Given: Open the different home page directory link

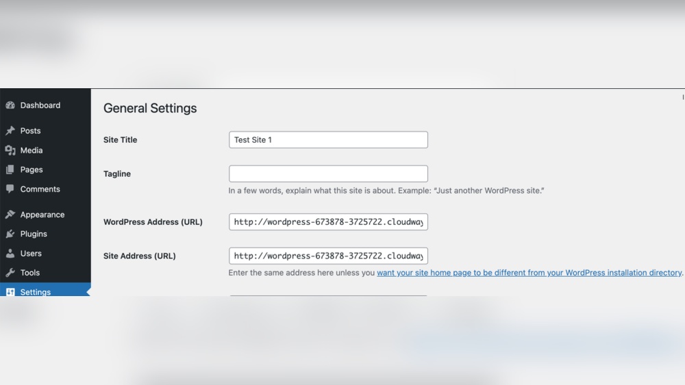Looking at the screenshot, I should (529, 272).
